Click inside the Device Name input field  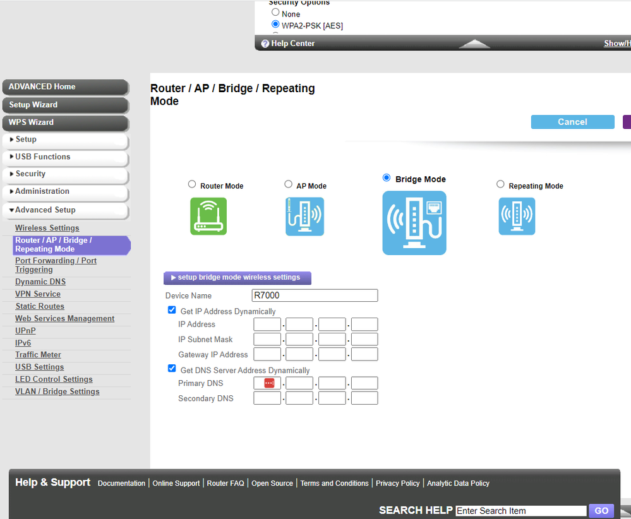tap(314, 295)
